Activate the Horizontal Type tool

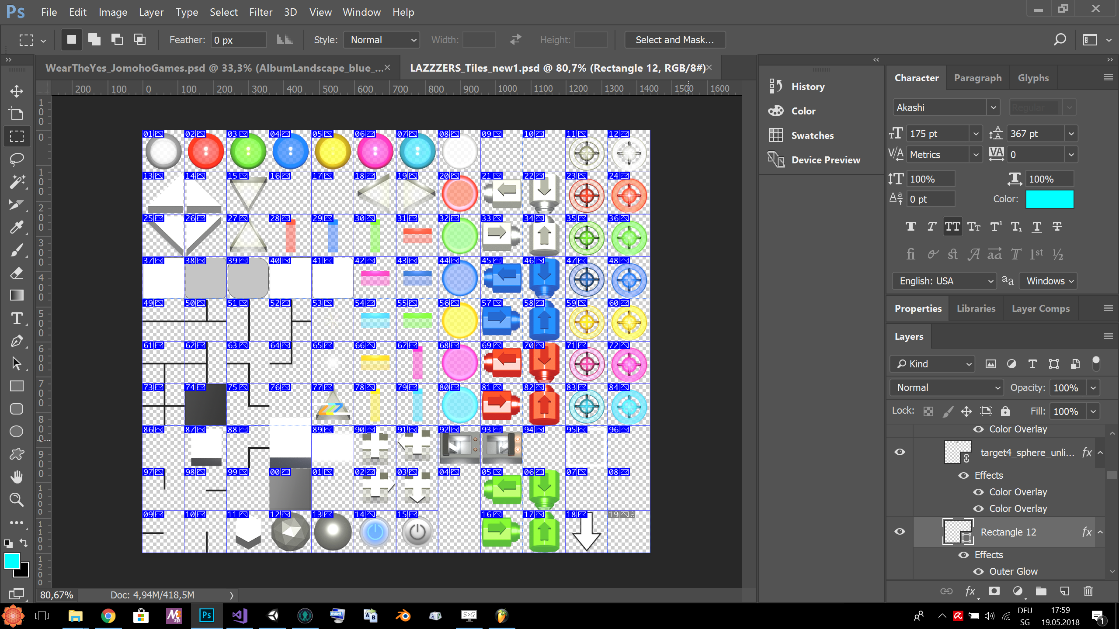(17, 318)
